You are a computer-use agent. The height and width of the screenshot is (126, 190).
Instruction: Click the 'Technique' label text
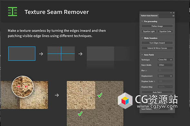[146, 60]
